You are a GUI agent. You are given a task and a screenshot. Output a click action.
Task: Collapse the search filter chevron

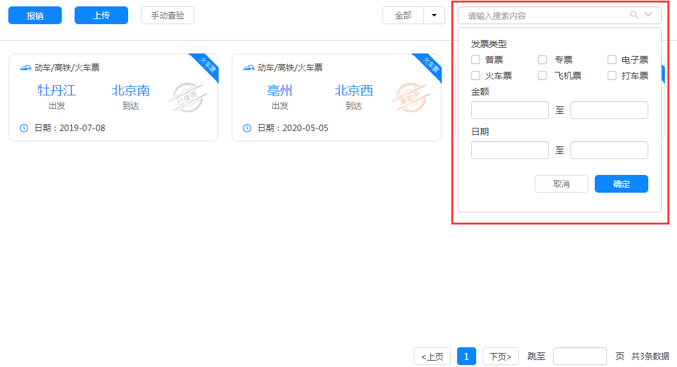tap(648, 15)
